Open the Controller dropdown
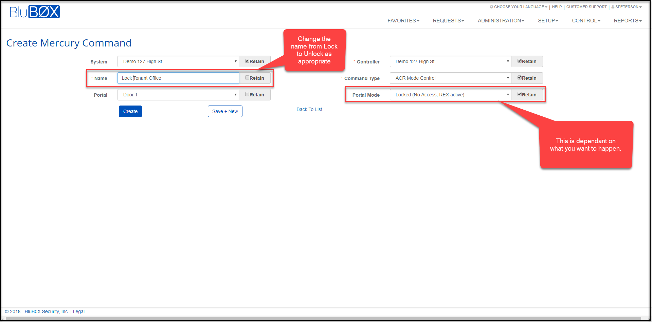Image resolution: width=652 pixels, height=322 pixels. tap(451, 61)
